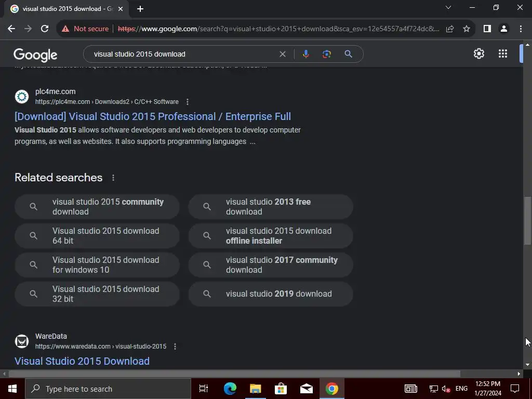The height and width of the screenshot is (399, 532).
Task: Open Task View on the taskbar
Action: pyautogui.click(x=204, y=389)
